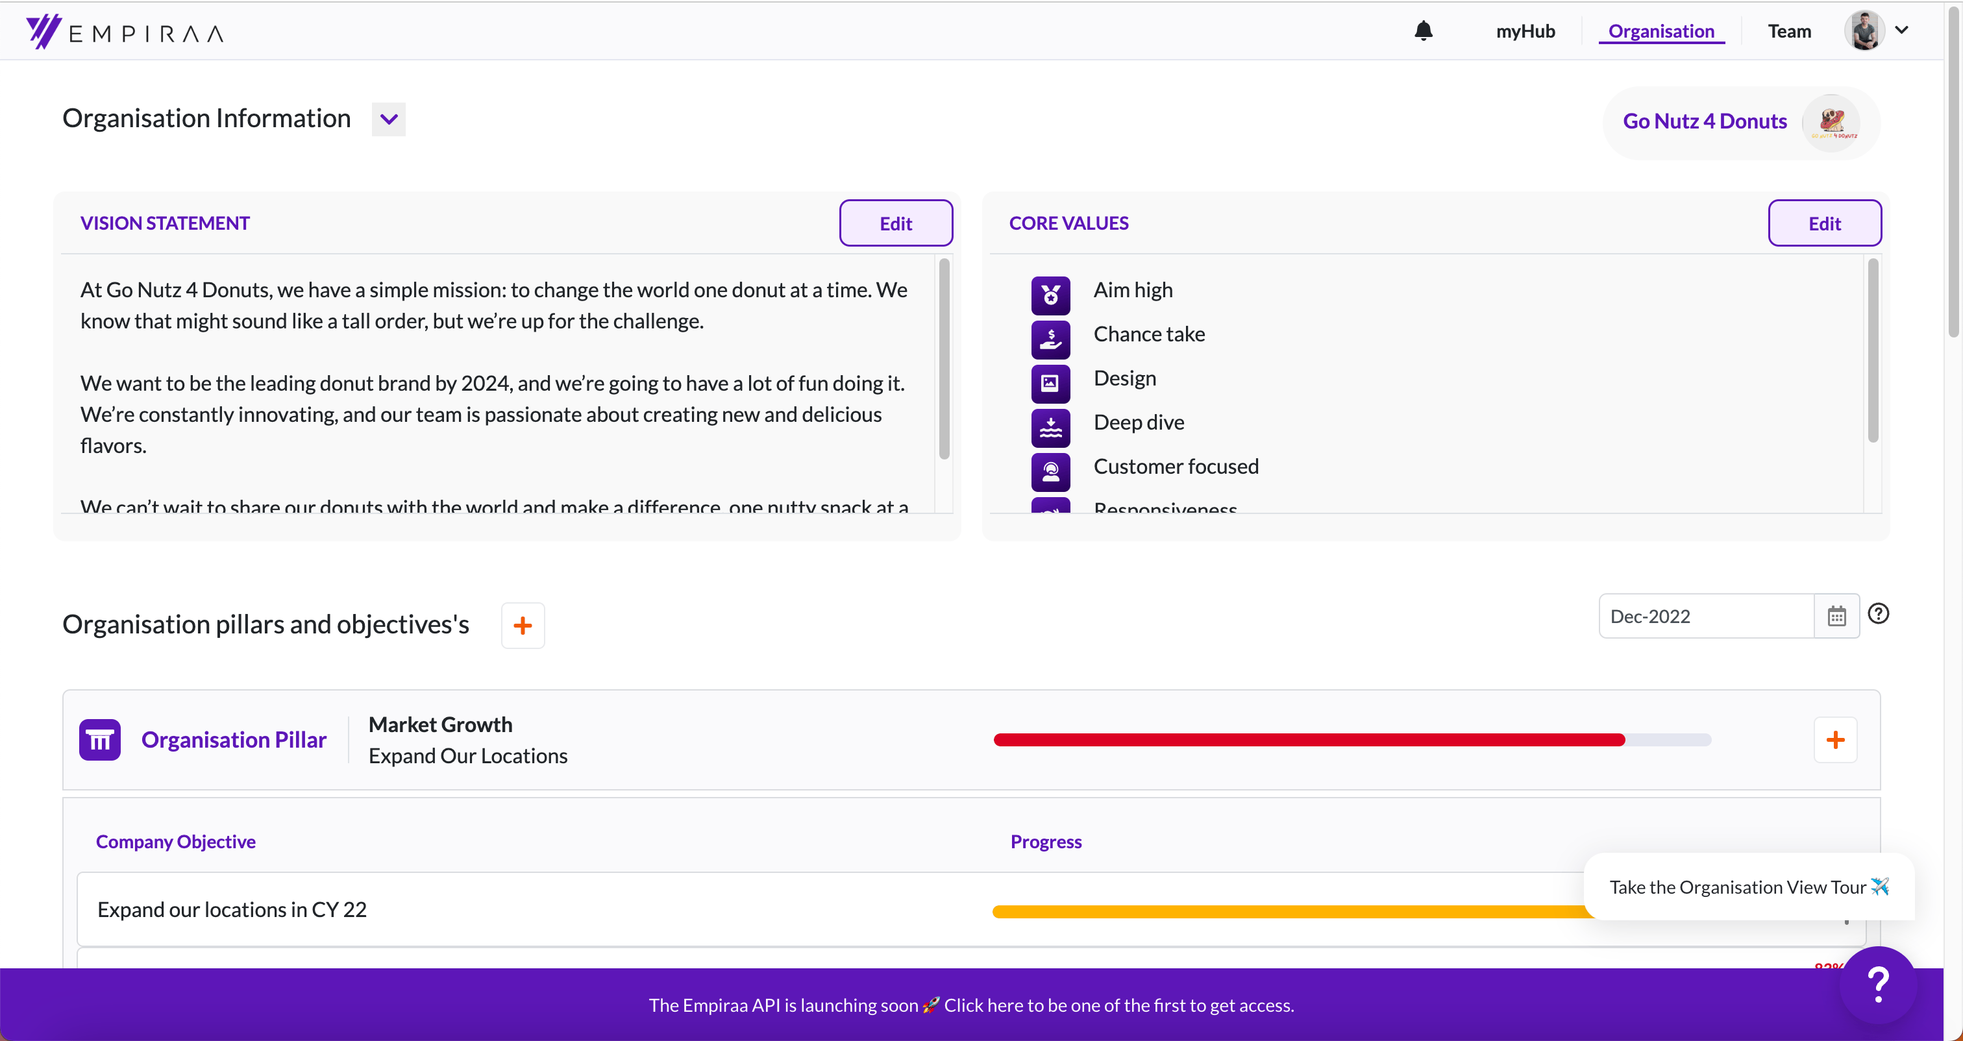Click the Organisation Pillar icon

tap(100, 739)
